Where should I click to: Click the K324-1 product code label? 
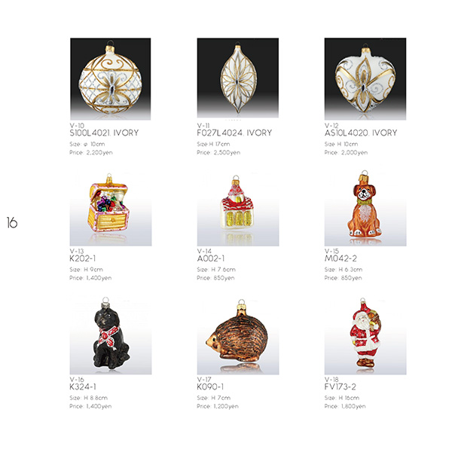click(x=83, y=387)
